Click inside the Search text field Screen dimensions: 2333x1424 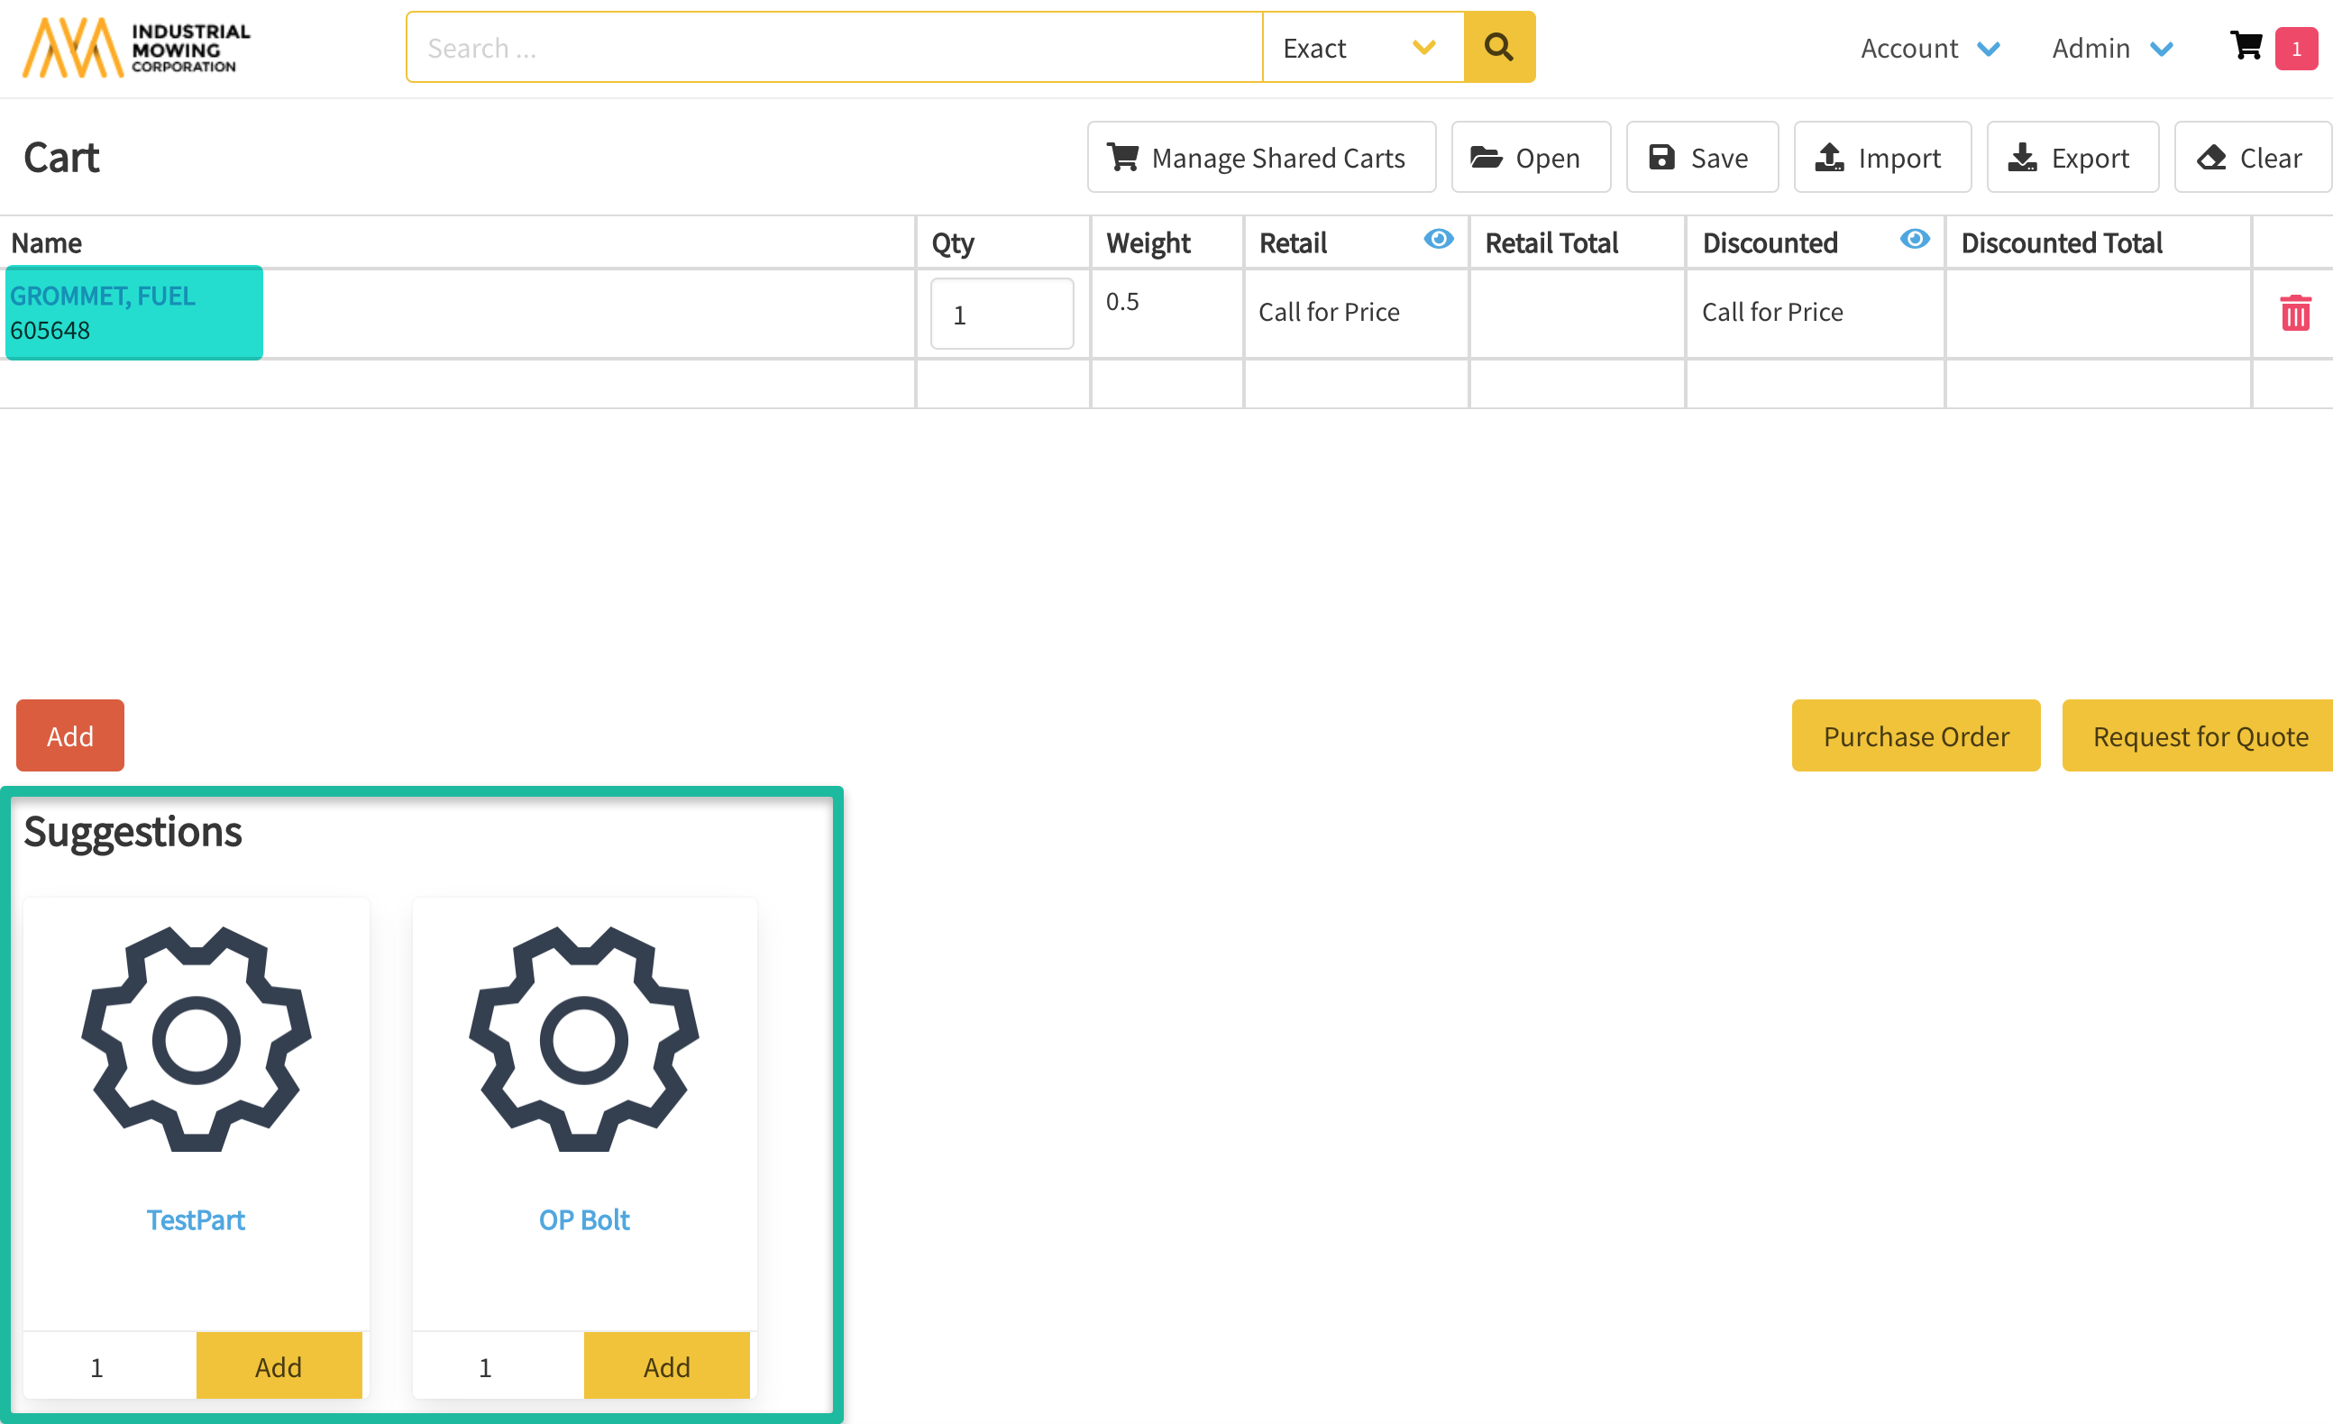833,48
